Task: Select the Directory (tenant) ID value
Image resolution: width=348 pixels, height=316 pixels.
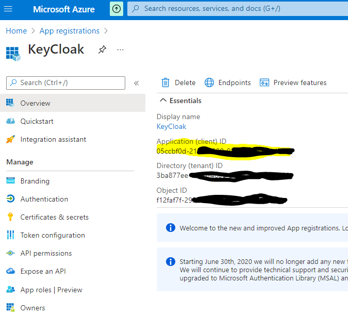Action: pyautogui.click(x=225, y=175)
